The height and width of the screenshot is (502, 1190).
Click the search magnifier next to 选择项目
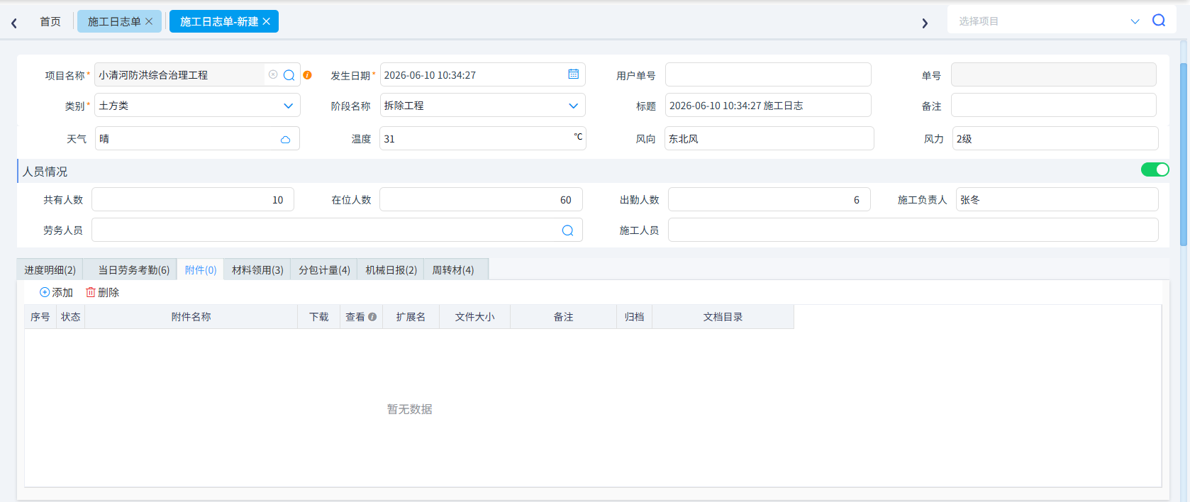point(1159,21)
